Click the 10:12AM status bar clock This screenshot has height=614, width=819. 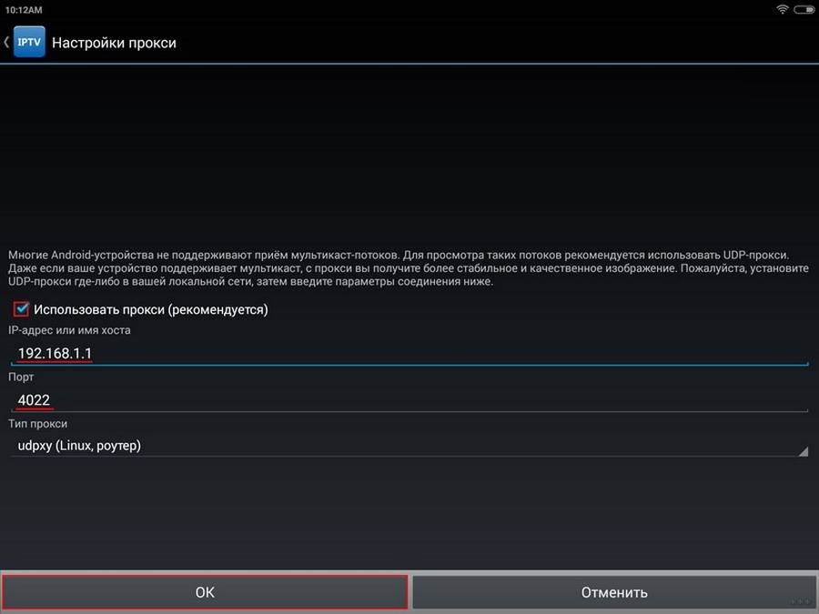(x=24, y=8)
